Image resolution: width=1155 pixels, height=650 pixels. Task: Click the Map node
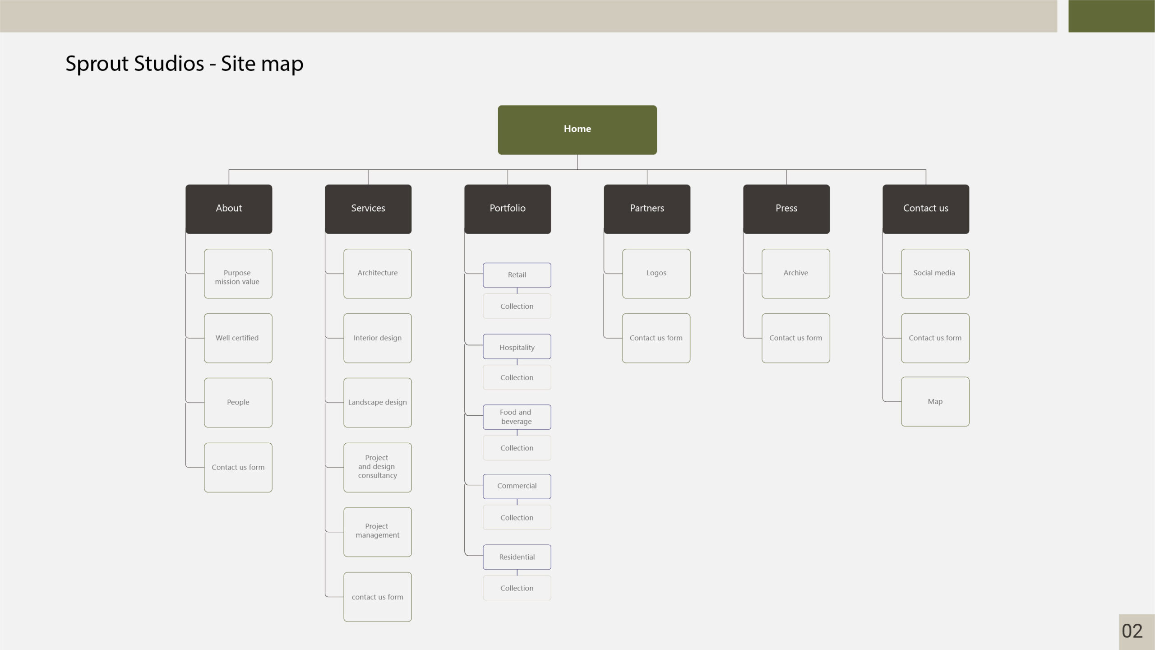(935, 402)
